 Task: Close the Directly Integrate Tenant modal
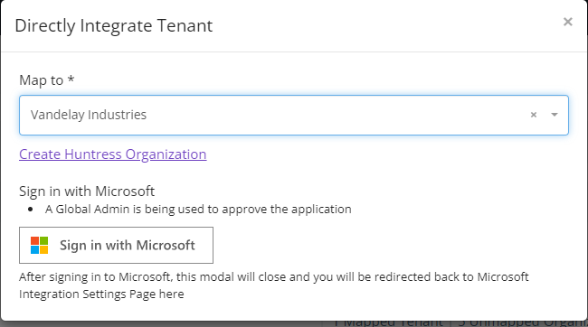[x=568, y=22]
